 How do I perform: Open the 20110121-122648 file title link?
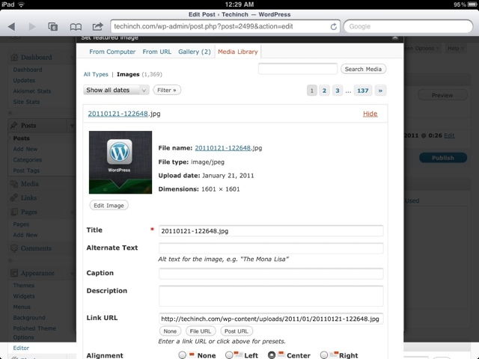pos(118,114)
